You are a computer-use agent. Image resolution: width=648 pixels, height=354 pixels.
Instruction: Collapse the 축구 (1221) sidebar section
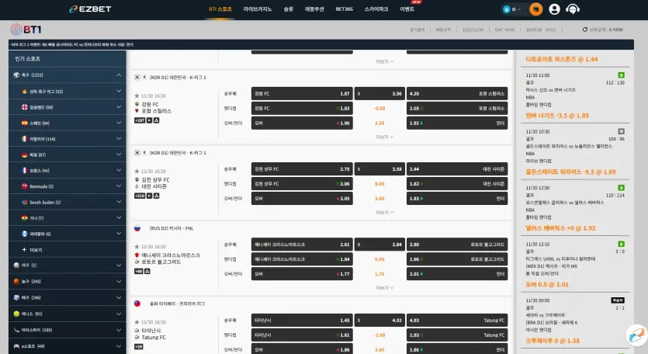[119, 75]
